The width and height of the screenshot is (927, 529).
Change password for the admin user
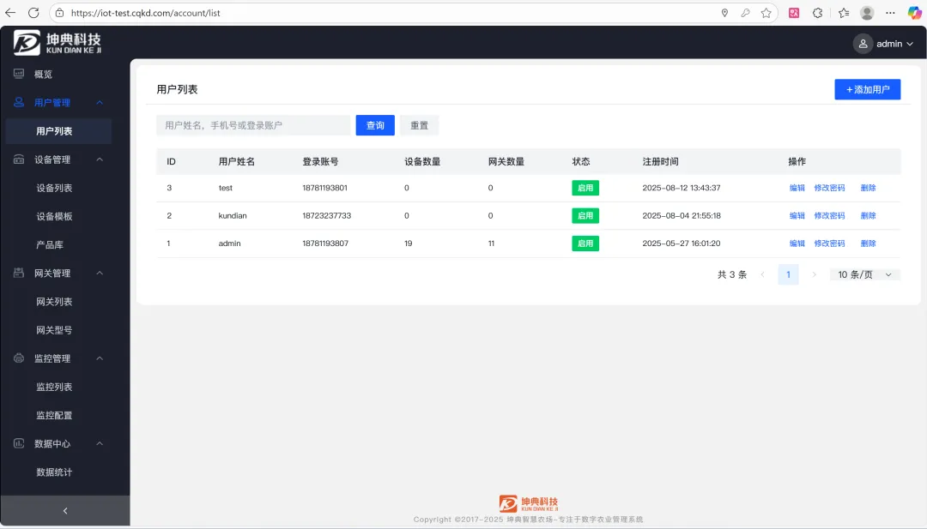tap(829, 243)
